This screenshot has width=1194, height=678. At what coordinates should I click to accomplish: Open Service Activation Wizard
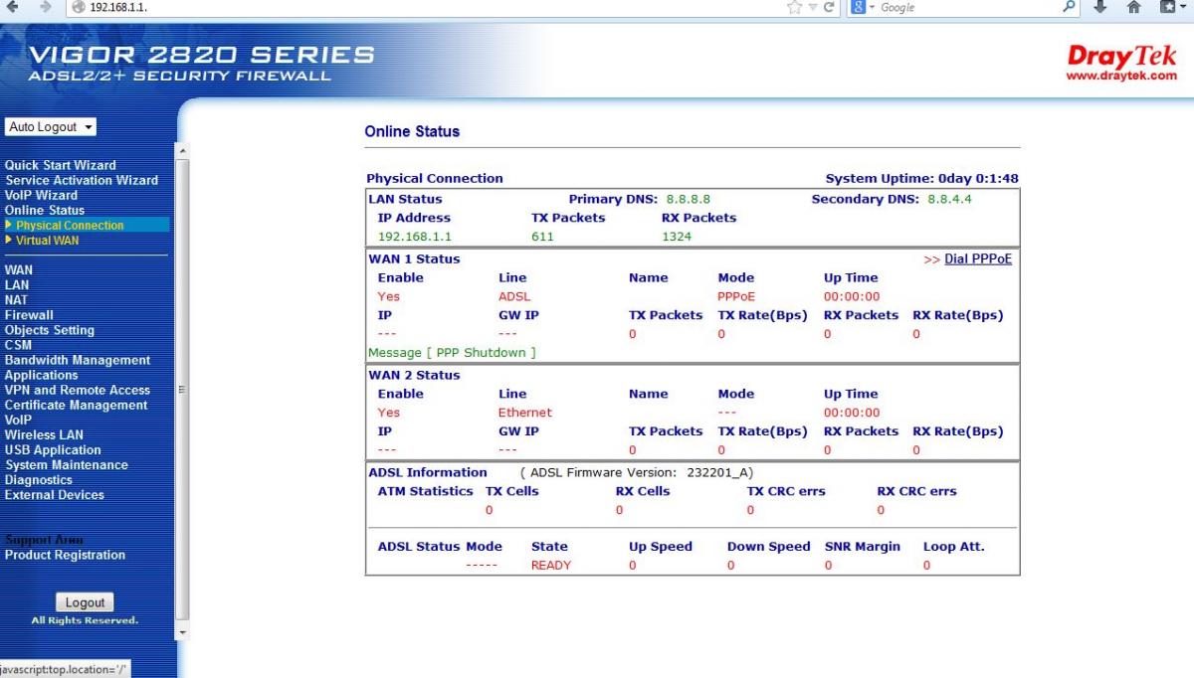[x=82, y=180]
